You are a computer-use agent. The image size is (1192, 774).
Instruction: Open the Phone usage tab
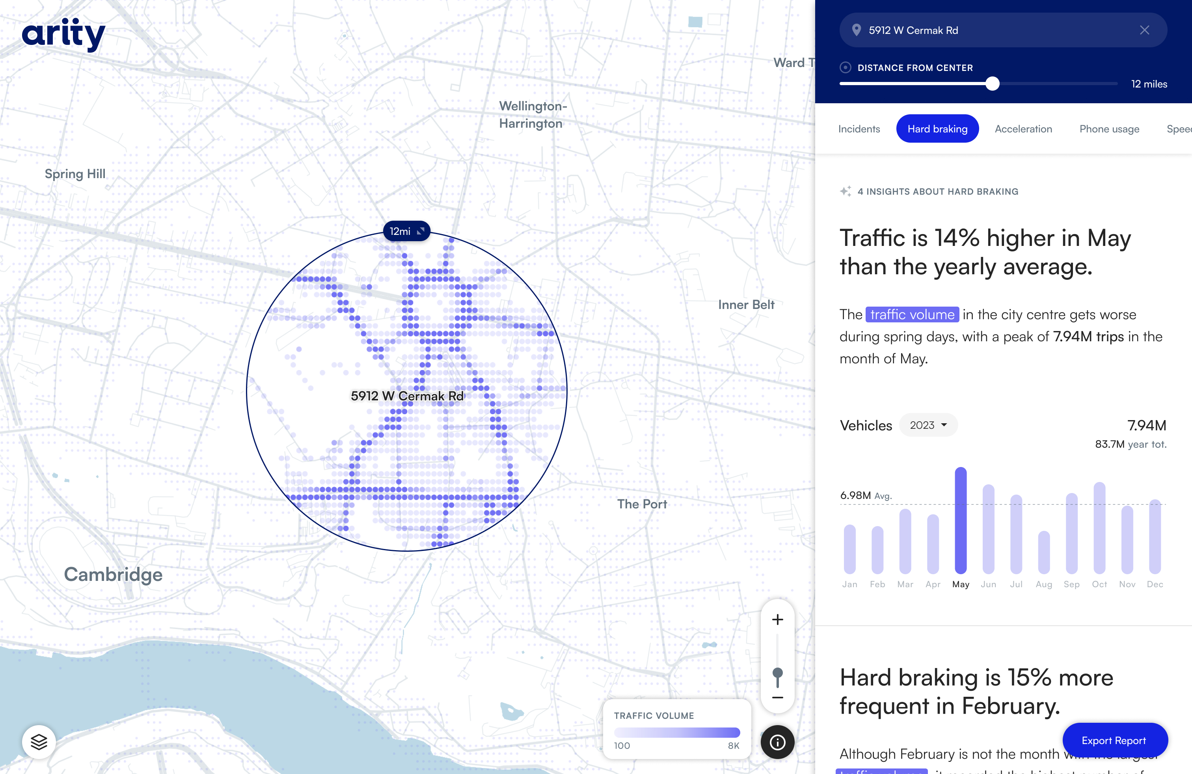[x=1109, y=128]
